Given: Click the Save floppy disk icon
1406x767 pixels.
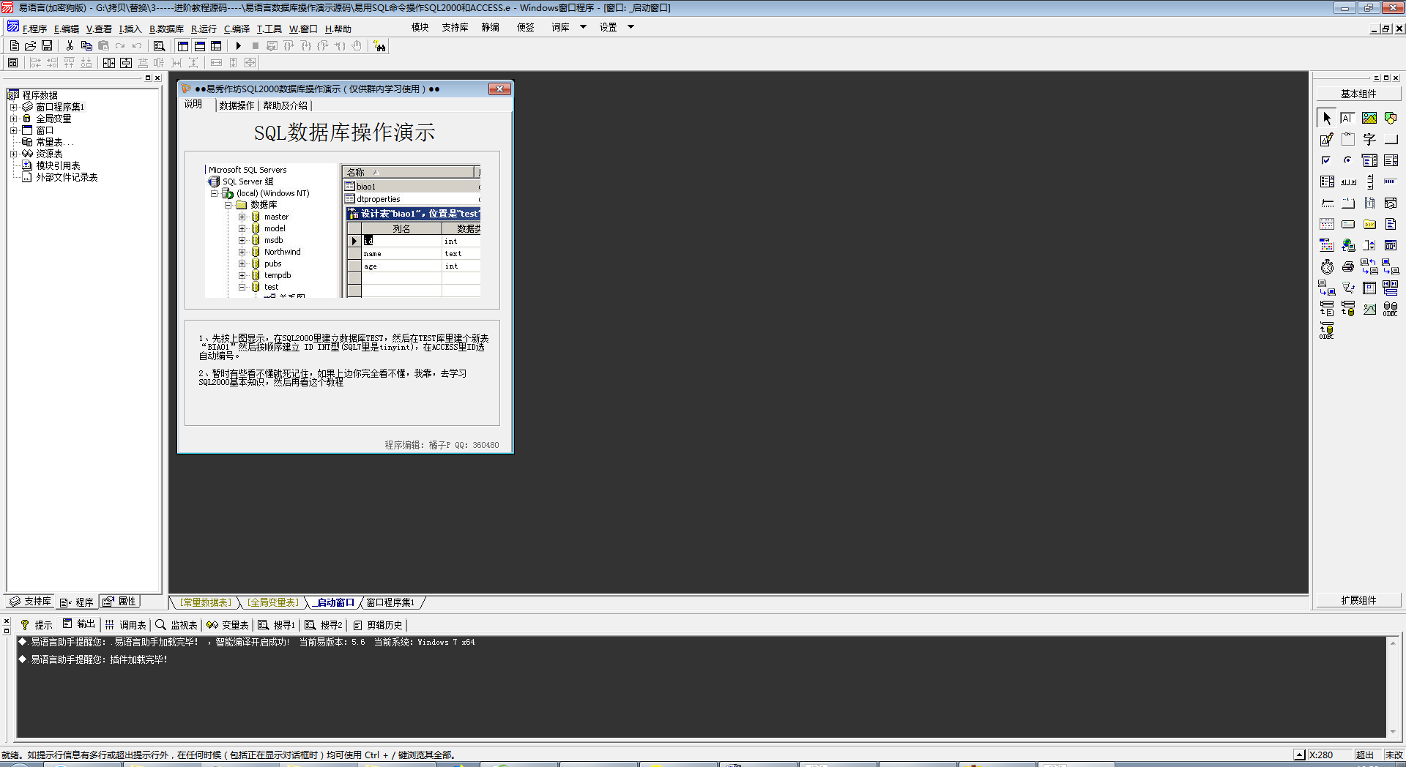Looking at the screenshot, I should tap(47, 45).
